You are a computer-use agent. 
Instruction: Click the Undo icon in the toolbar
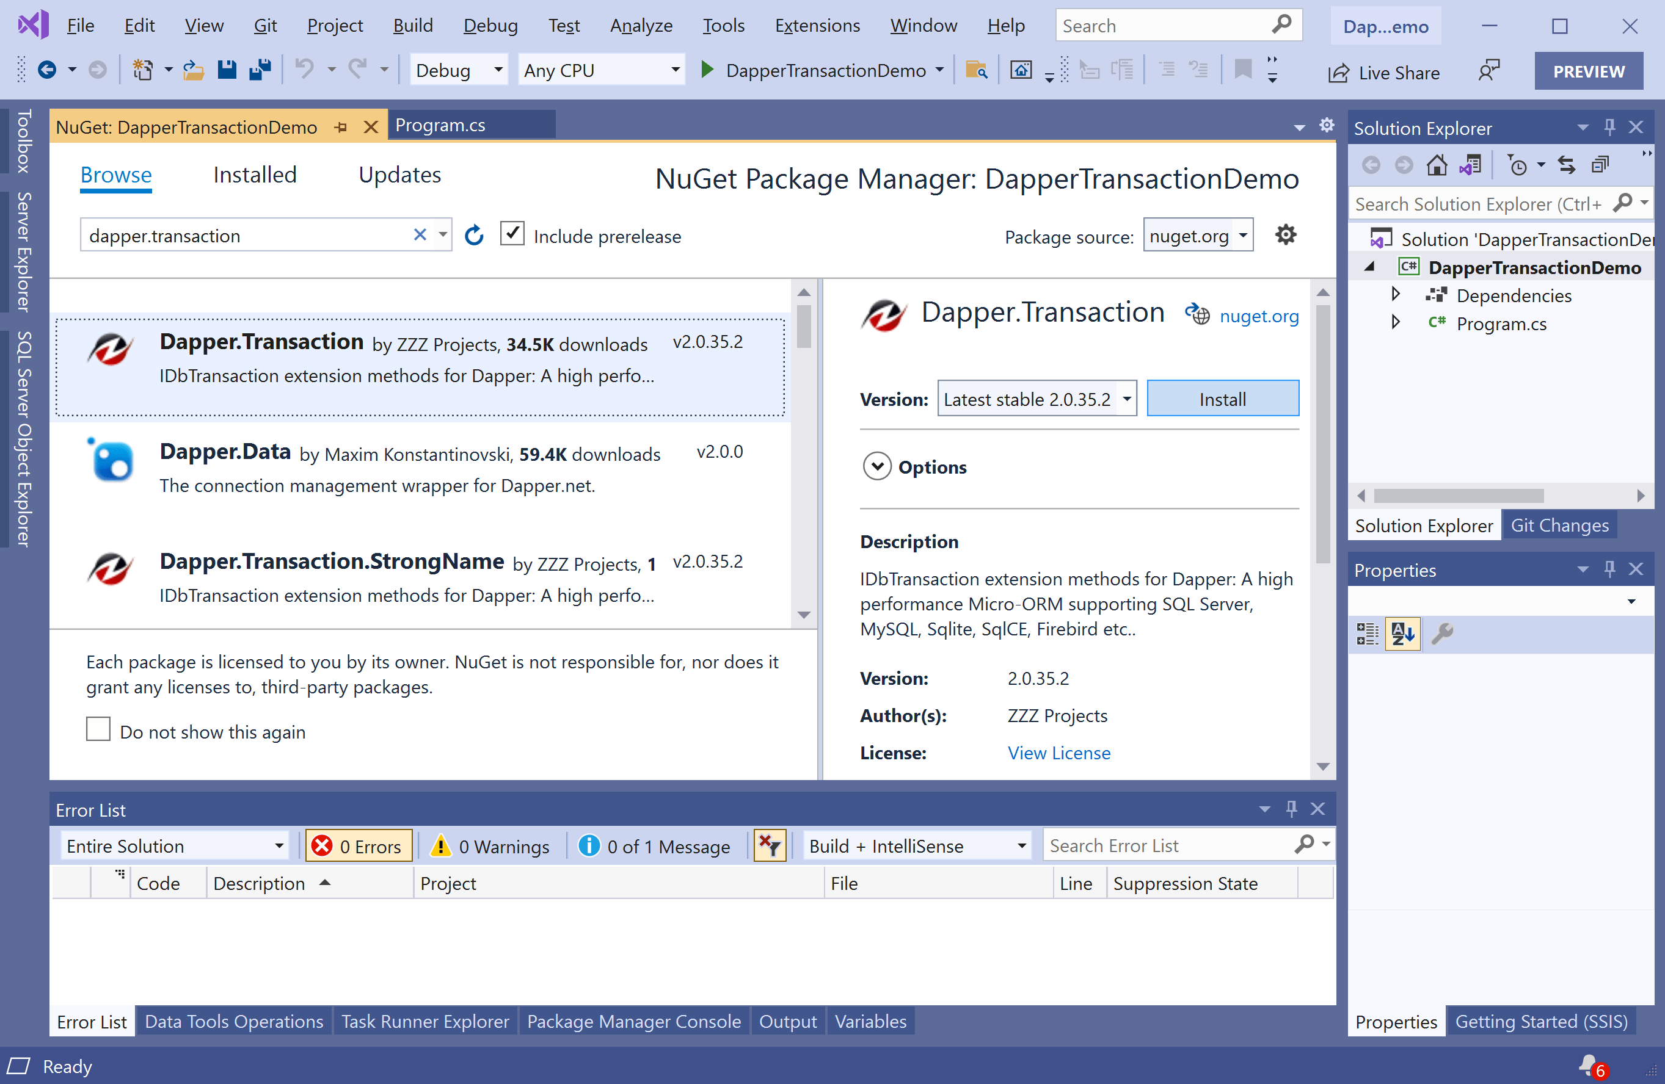point(307,69)
